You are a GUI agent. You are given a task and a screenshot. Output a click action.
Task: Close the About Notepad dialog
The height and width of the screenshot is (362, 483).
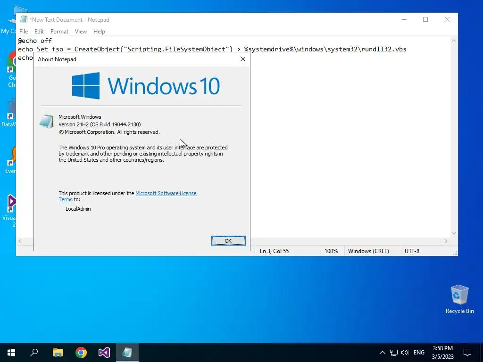[x=243, y=59]
